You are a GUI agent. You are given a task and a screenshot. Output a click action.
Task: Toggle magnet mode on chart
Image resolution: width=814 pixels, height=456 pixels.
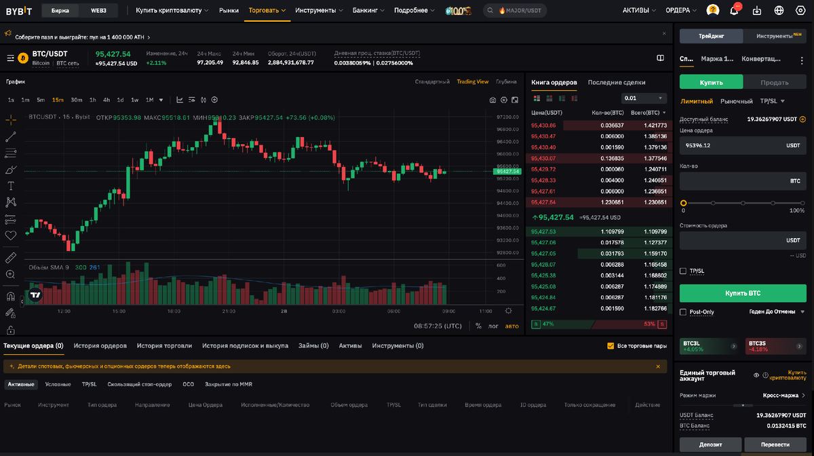11,297
